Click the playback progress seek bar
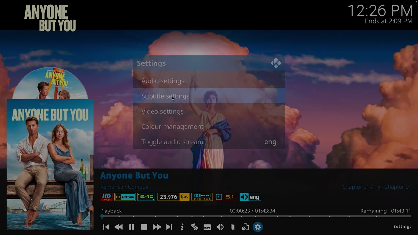Screen dimensions: 418x235 coord(256,216)
